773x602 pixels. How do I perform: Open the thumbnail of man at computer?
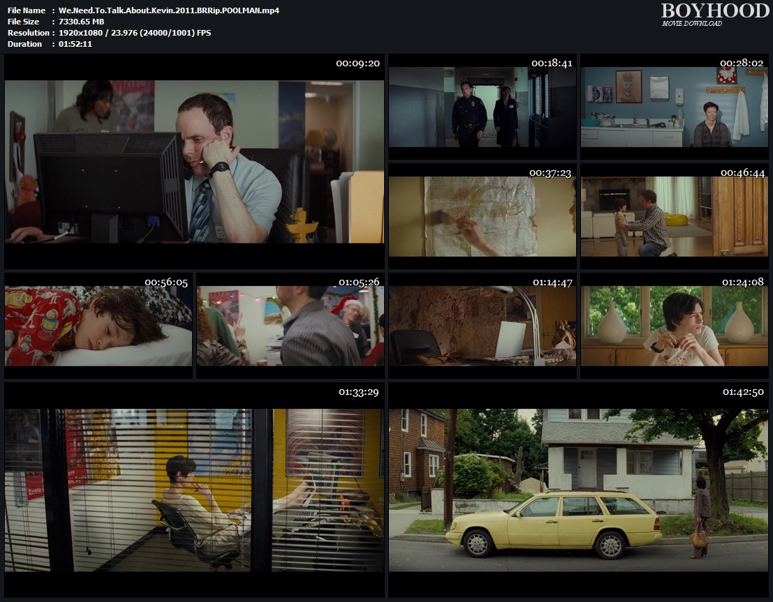[x=194, y=162]
